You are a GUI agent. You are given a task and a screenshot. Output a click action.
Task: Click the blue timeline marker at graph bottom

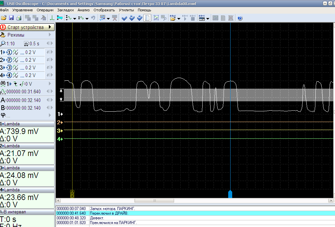pos(230,194)
